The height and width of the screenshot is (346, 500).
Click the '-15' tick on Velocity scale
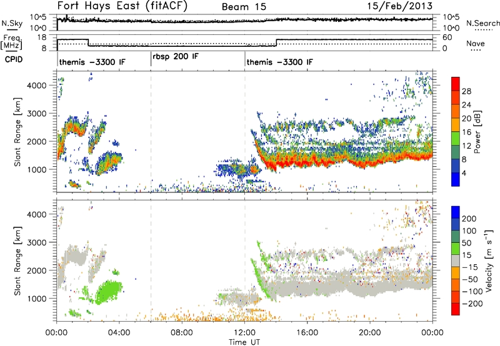click(x=470, y=267)
